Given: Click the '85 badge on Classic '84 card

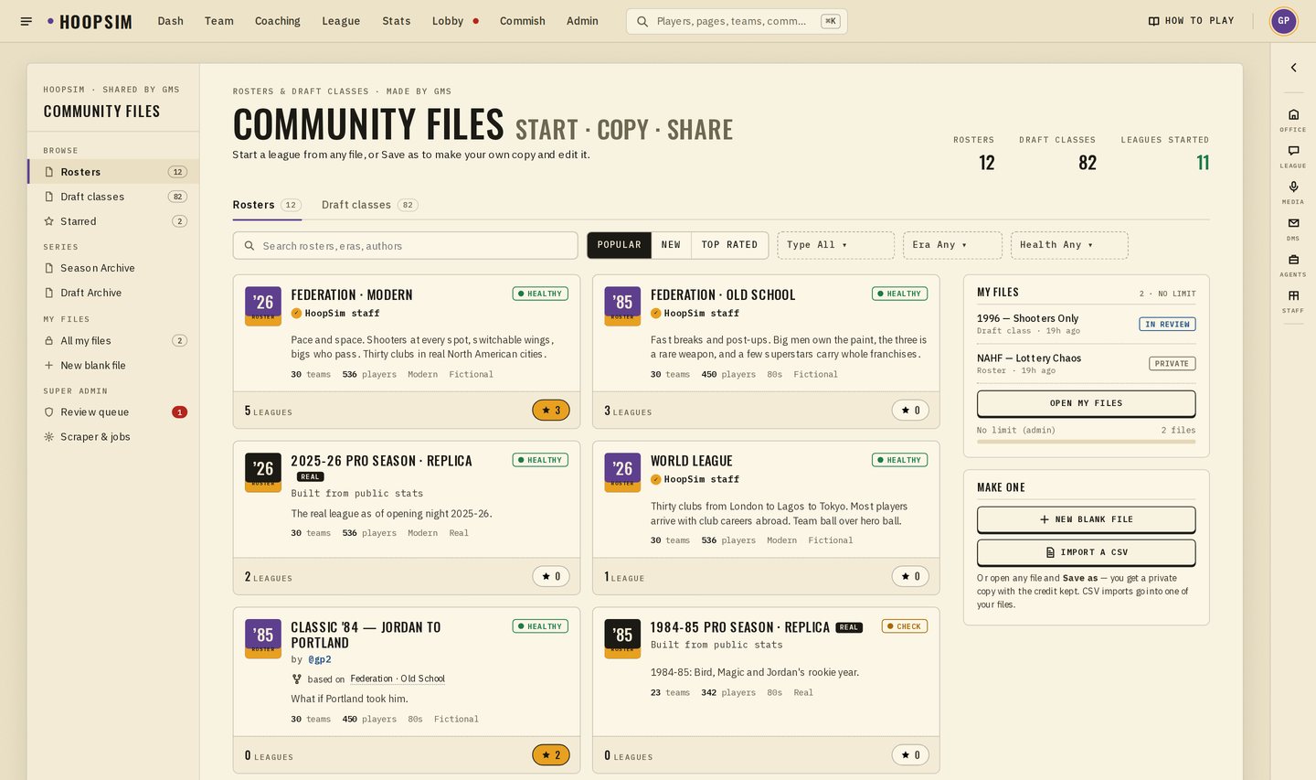Looking at the screenshot, I should point(263,639).
